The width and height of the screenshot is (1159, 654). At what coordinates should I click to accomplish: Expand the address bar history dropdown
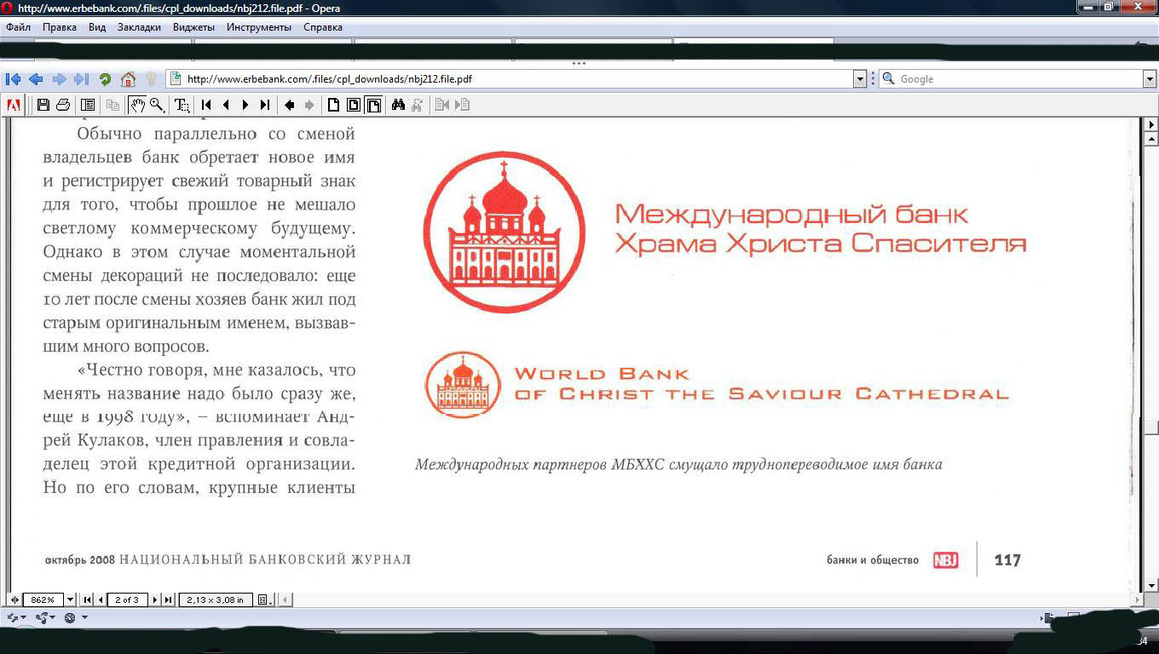pos(859,79)
